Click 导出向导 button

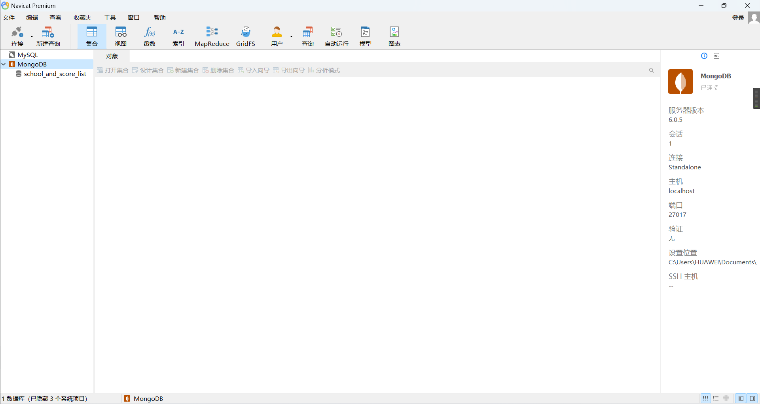click(x=289, y=70)
